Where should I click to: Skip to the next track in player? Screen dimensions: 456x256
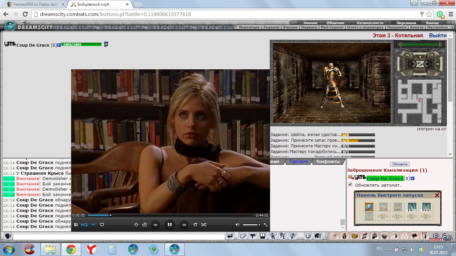(x=184, y=225)
